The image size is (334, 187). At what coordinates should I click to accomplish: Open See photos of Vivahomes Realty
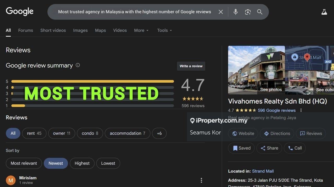click(271, 89)
